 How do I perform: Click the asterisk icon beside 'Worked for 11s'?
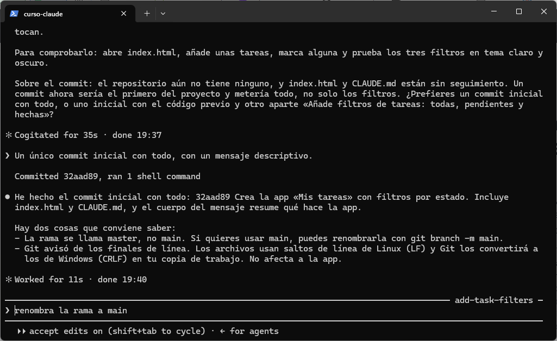(9, 280)
